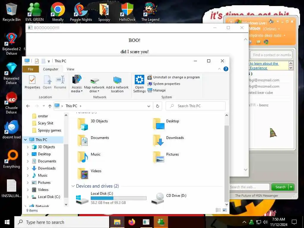304x228 pixels.
Task: Select 'Spoopy games' folder in sidebar
Action: 47,131
